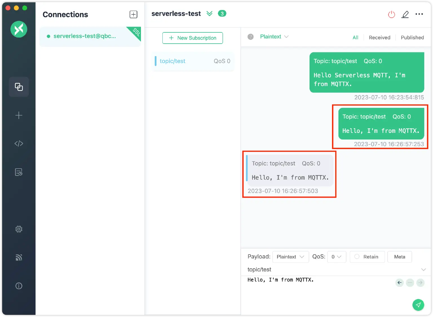This screenshot has height=317, width=433.
Task: Click the left arrow message navigation control
Action: (399, 283)
